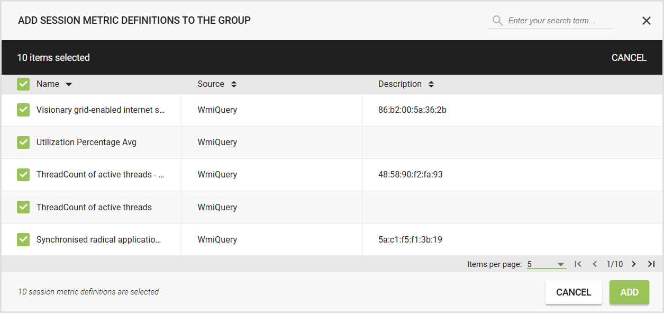Image resolution: width=664 pixels, height=313 pixels.
Task: Uncheck Synchronised radical application row
Action: click(23, 239)
